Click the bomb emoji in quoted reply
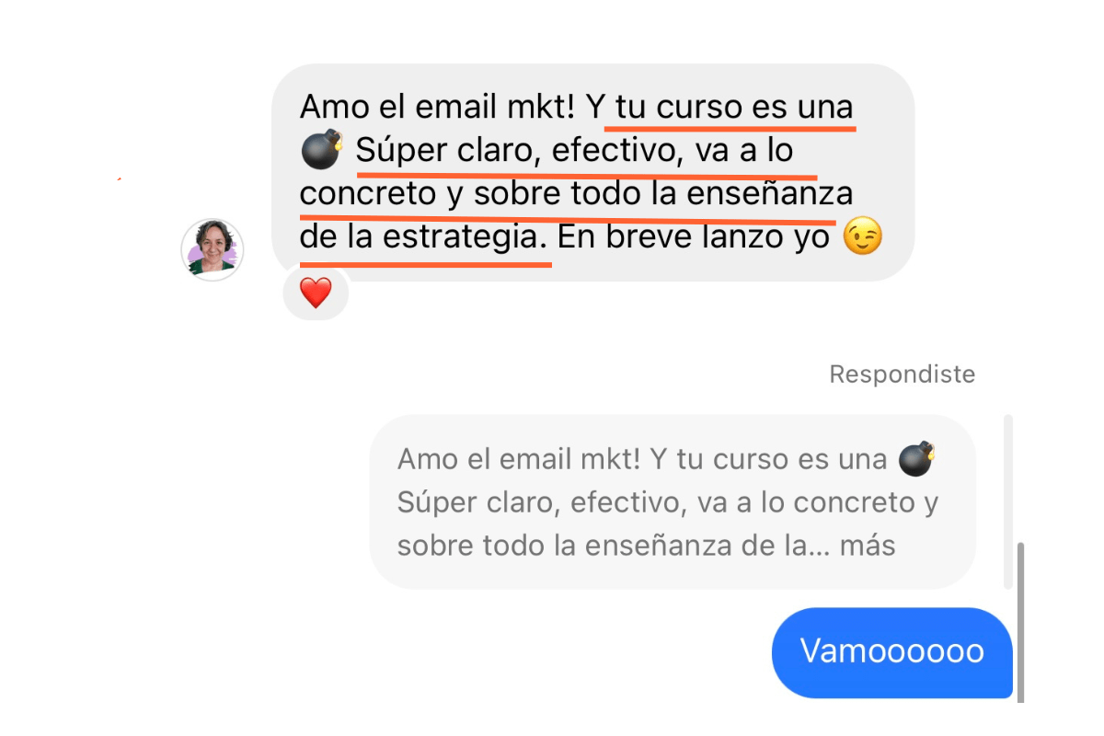 coord(917,459)
